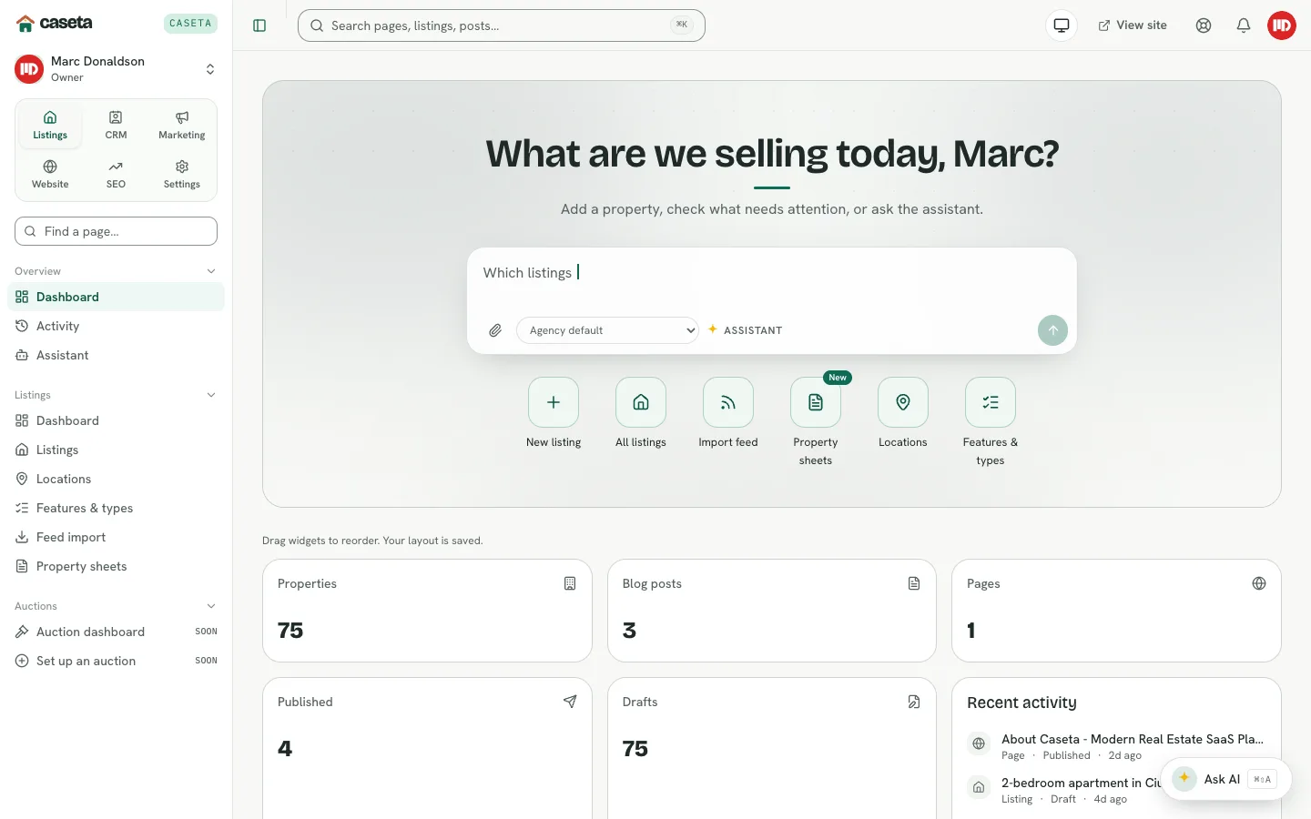Click the Ask AI button
Image resolution: width=1311 pixels, height=819 pixels.
[1226, 779]
